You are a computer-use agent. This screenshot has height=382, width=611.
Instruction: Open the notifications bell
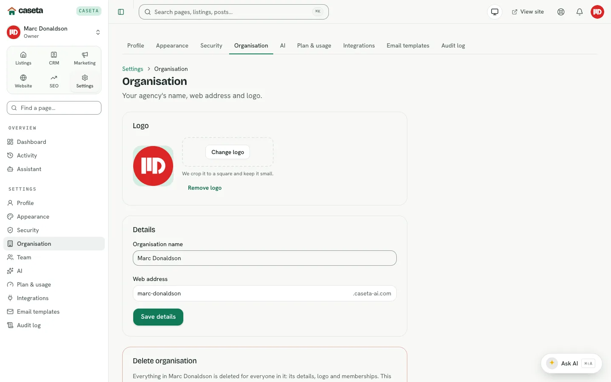pos(580,12)
